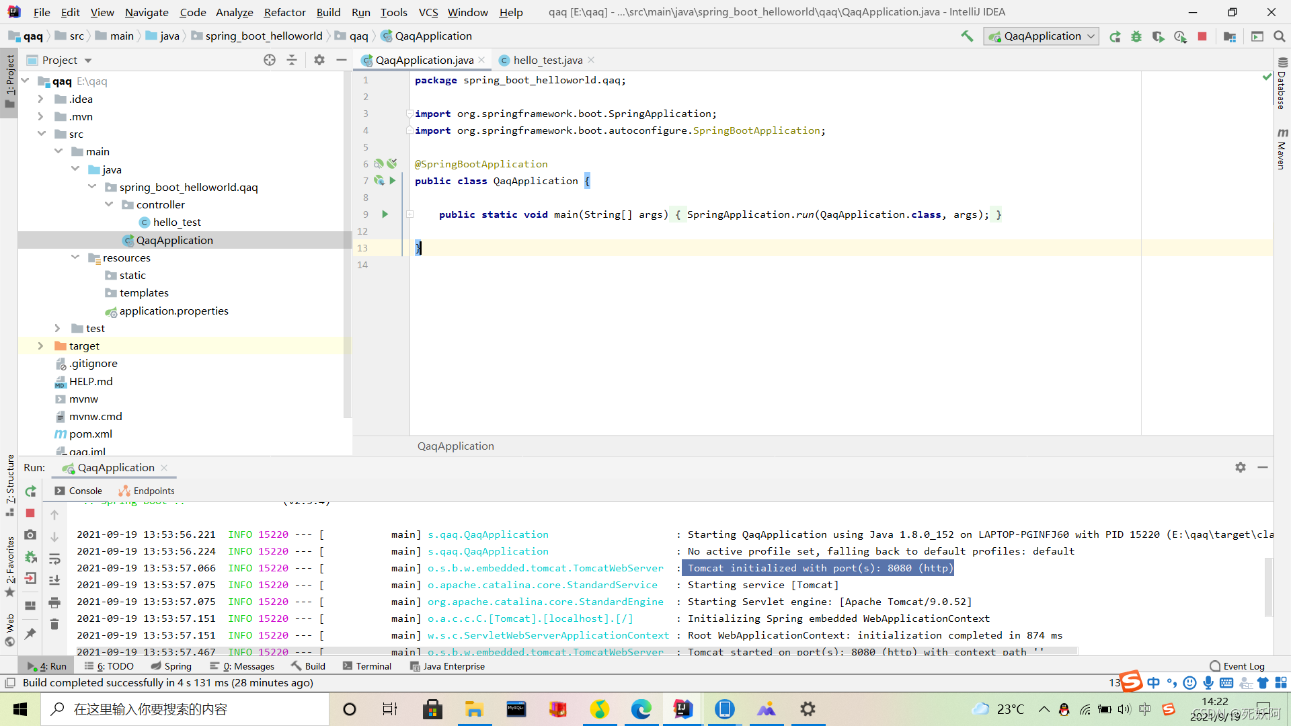Toggle soft-wrap in the console
The image size is (1291, 726).
click(54, 559)
